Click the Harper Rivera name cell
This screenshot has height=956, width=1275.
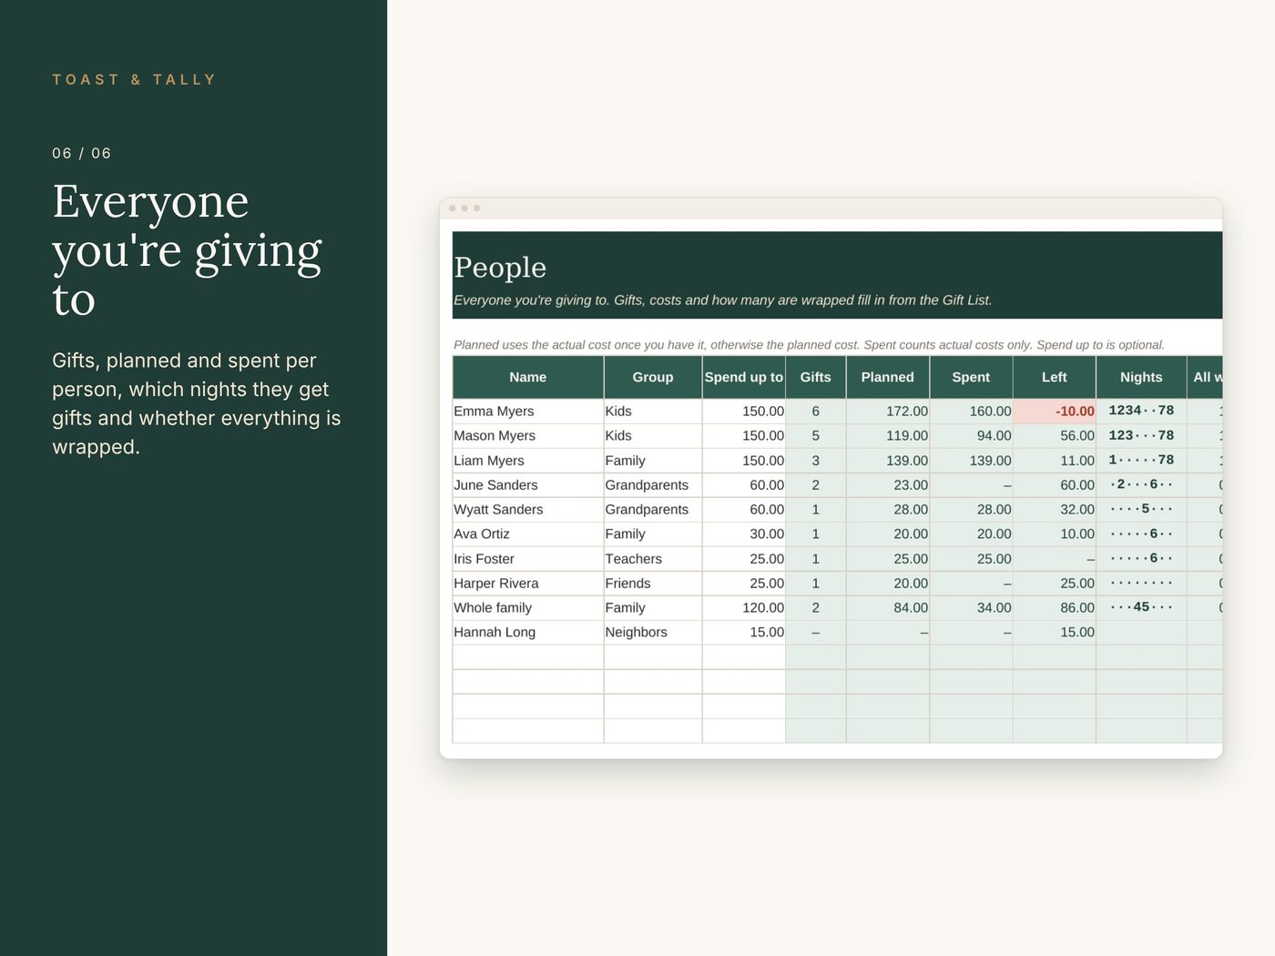tap(528, 584)
